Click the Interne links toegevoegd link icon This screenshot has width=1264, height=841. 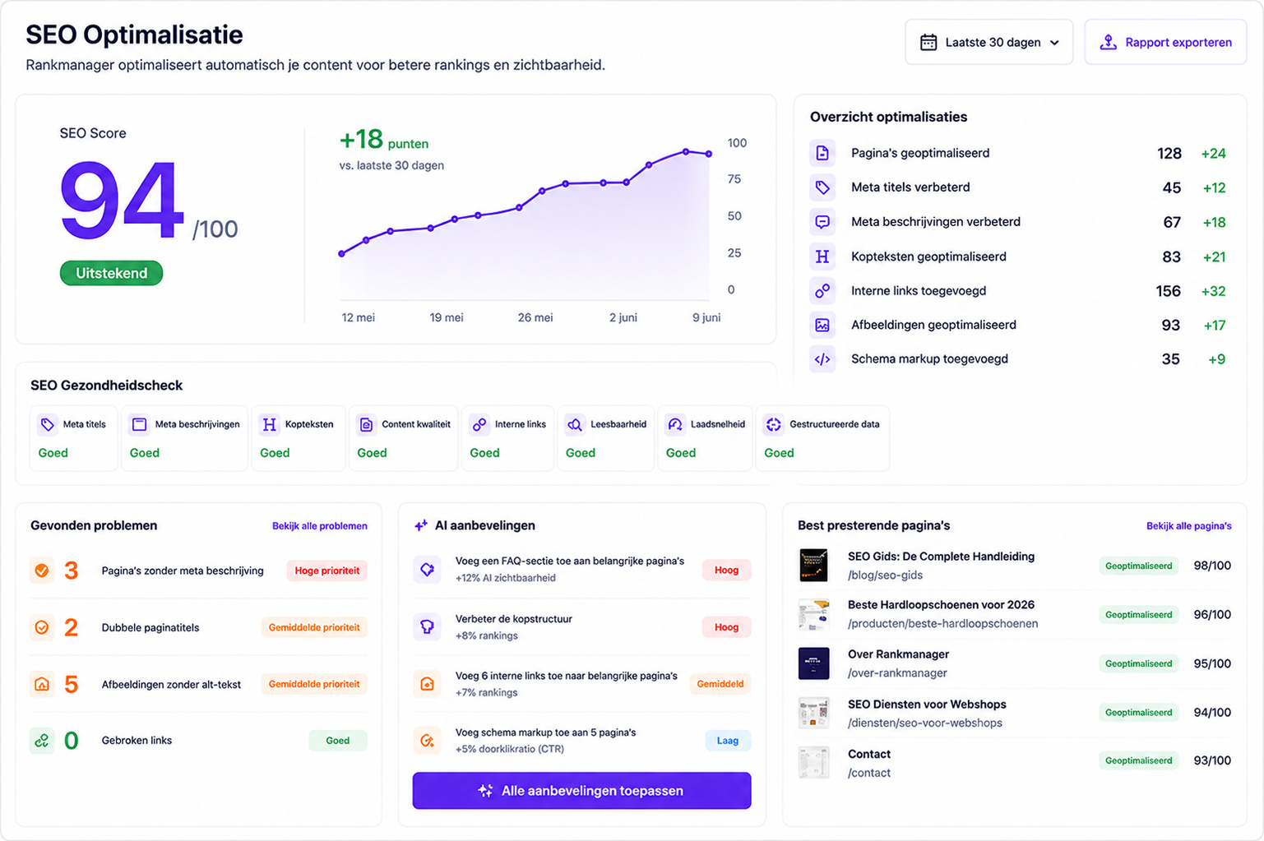pos(822,291)
